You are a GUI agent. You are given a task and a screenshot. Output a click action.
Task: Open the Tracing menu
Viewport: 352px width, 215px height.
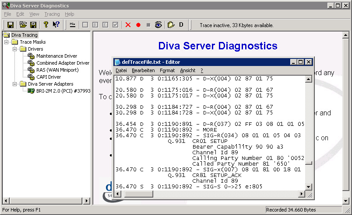tap(52, 14)
